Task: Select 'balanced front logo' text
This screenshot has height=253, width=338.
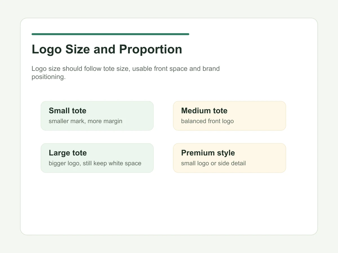Action: tap(208, 121)
